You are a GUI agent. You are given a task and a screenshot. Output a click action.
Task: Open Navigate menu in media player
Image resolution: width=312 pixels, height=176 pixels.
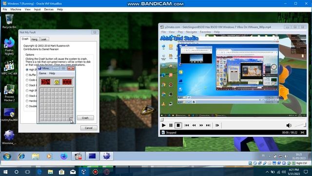coord(191,32)
